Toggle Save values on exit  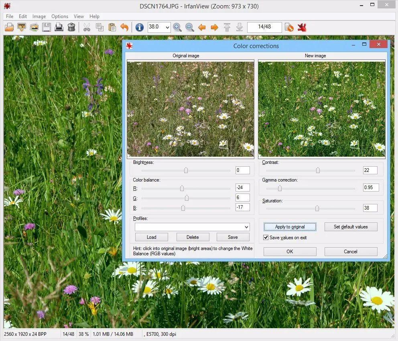tap(266, 237)
